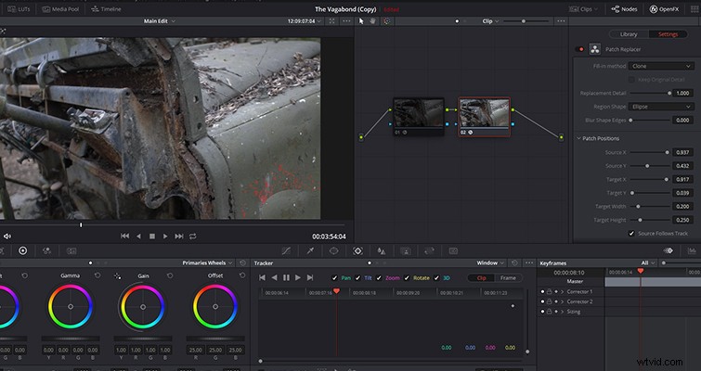
Task: Collapse the Patch Positions section
Action: pos(578,138)
